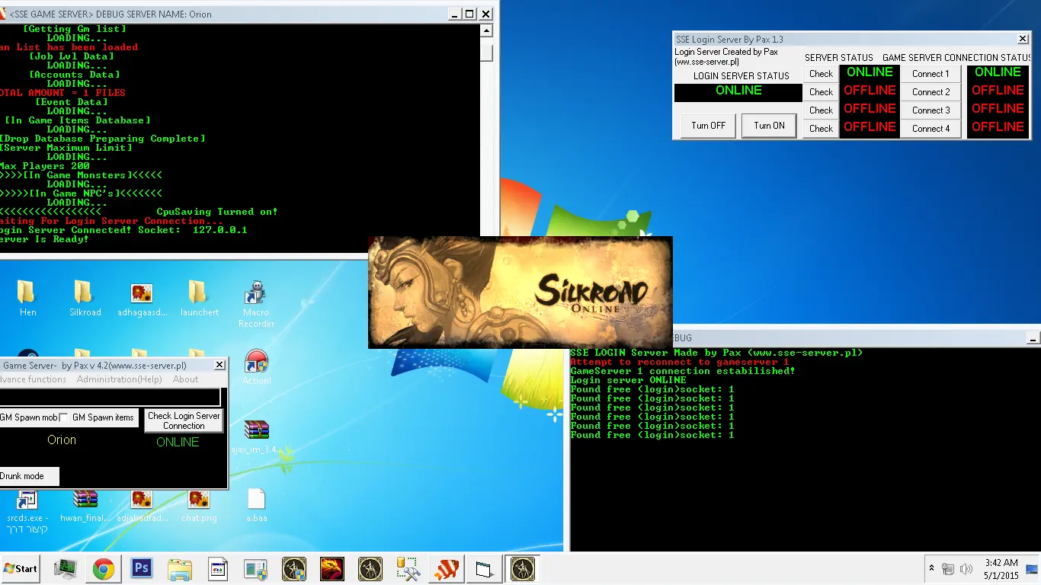Open the database tools icon in taskbar
The image size is (1041, 585).
pyautogui.click(x=408, y=569)
